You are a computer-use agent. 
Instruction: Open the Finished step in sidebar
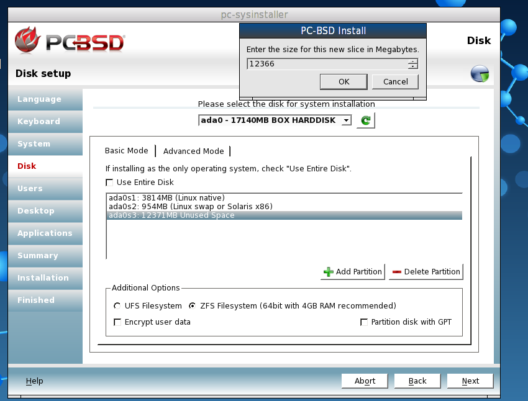(x=45, y=300)
